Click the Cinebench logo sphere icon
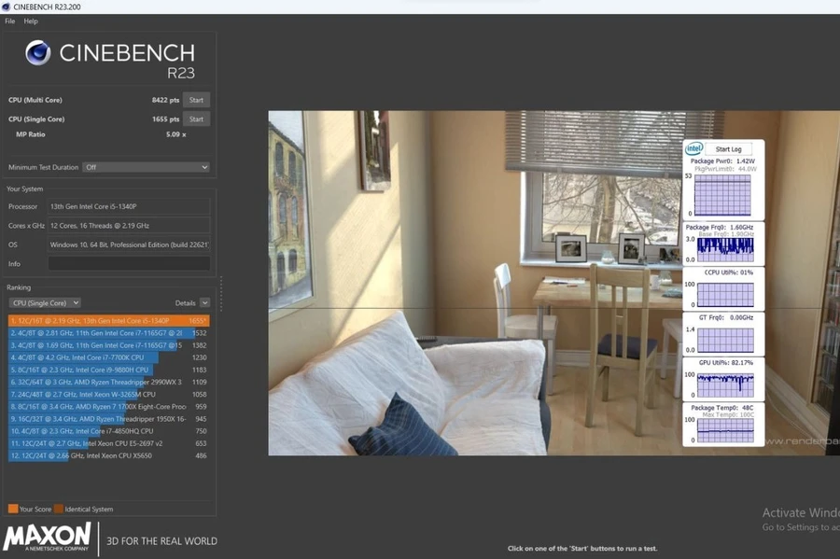840x559 pixels. 38,52
